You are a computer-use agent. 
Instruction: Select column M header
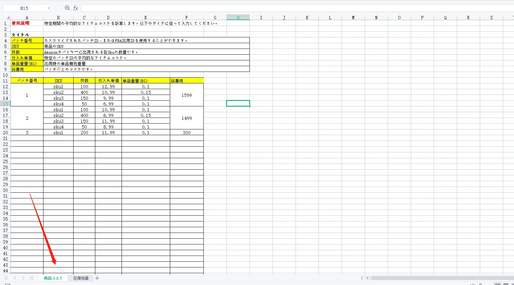click(x=353, y=18)
